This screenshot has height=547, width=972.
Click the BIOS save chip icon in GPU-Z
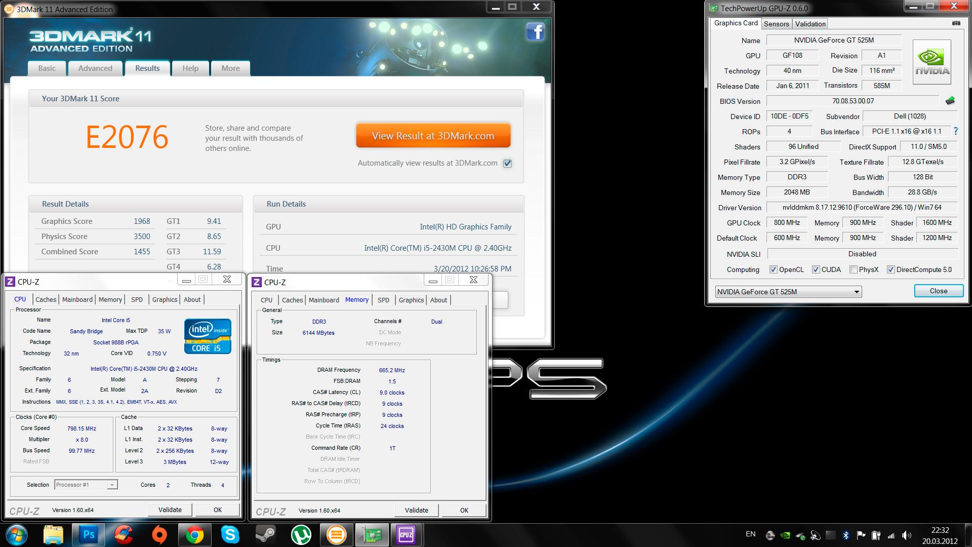pyautogui.click(x=950, y=101)
